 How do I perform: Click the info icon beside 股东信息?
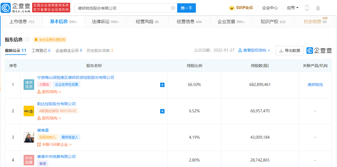coord(27,40)
